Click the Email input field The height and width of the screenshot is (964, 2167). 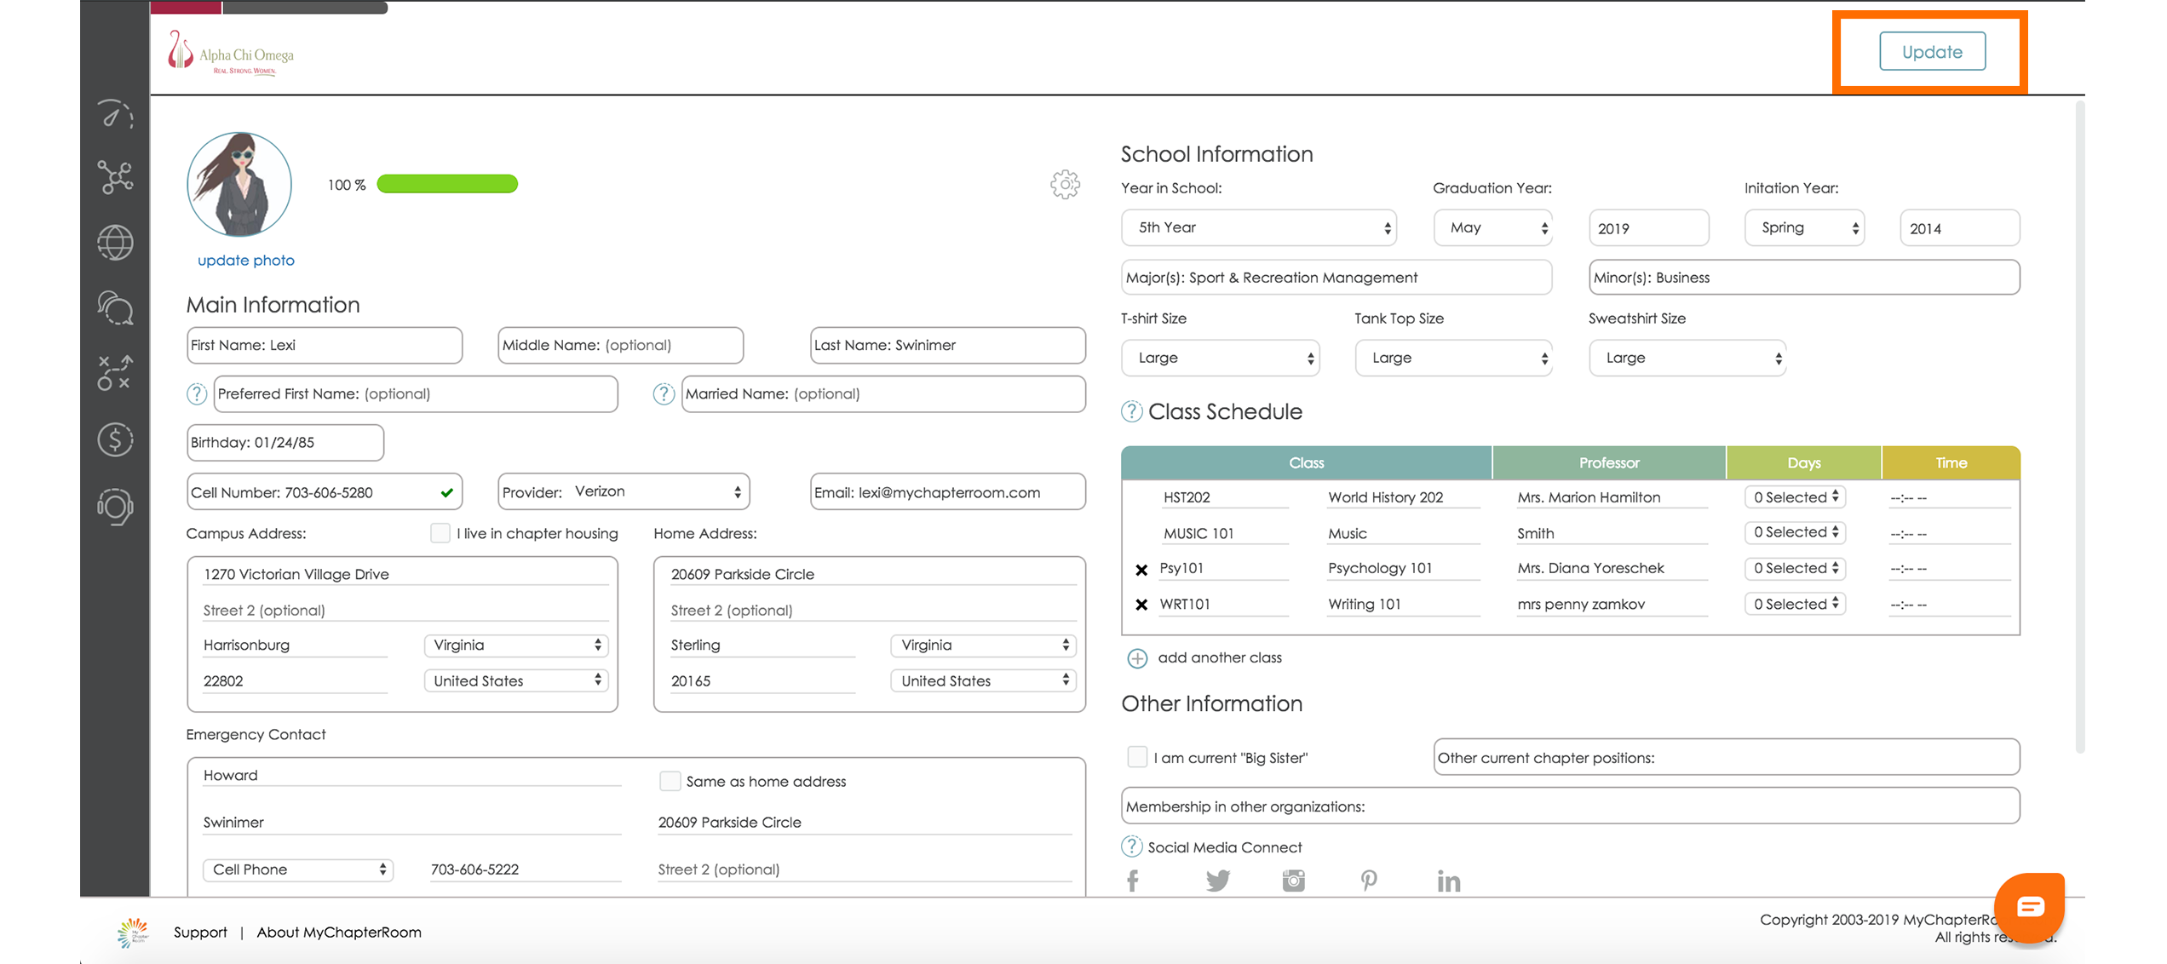click(x=947, y=492)
